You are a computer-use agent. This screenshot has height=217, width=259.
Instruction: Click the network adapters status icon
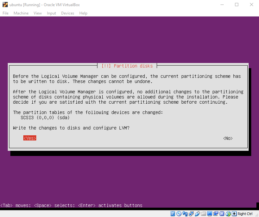[191, 213]
